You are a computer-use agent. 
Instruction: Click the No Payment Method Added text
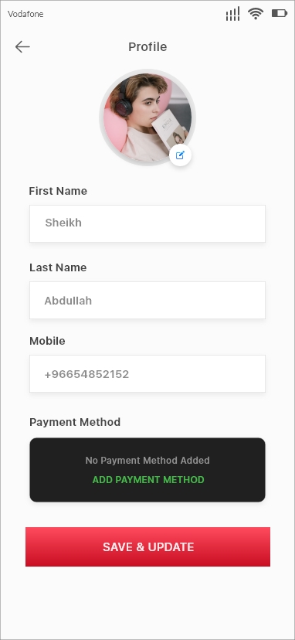tap(147, 461)
